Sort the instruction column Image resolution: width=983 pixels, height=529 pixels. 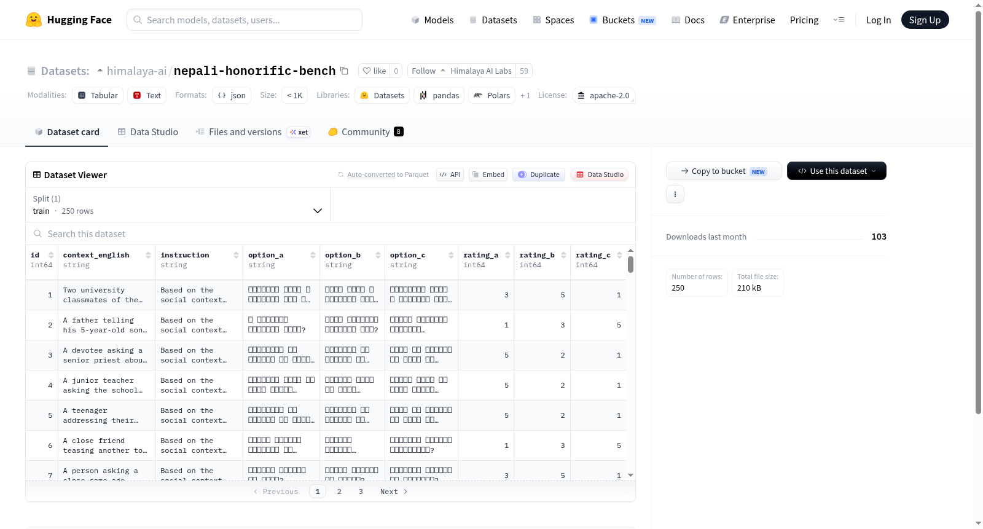pos(236,255)
